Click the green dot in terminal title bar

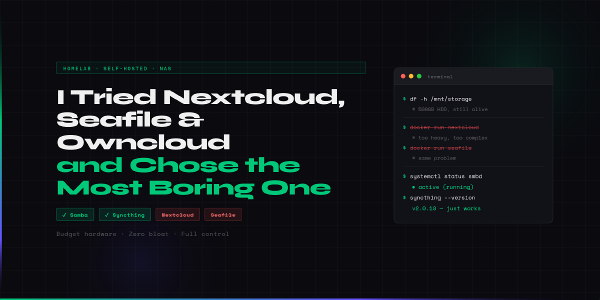pos(419,76)
